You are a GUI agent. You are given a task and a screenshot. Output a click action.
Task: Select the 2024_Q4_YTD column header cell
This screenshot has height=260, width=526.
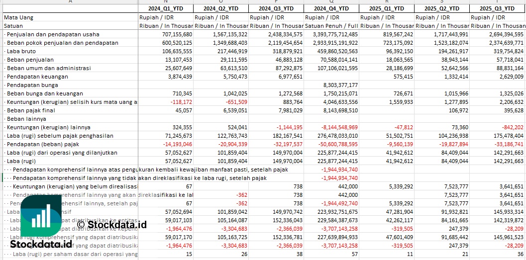coord(331,9)
